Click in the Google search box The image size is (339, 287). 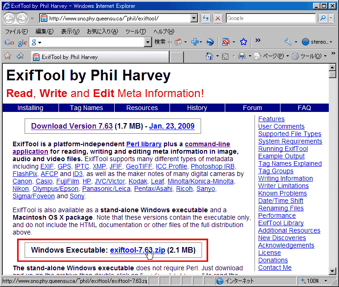tap(271, 18)
